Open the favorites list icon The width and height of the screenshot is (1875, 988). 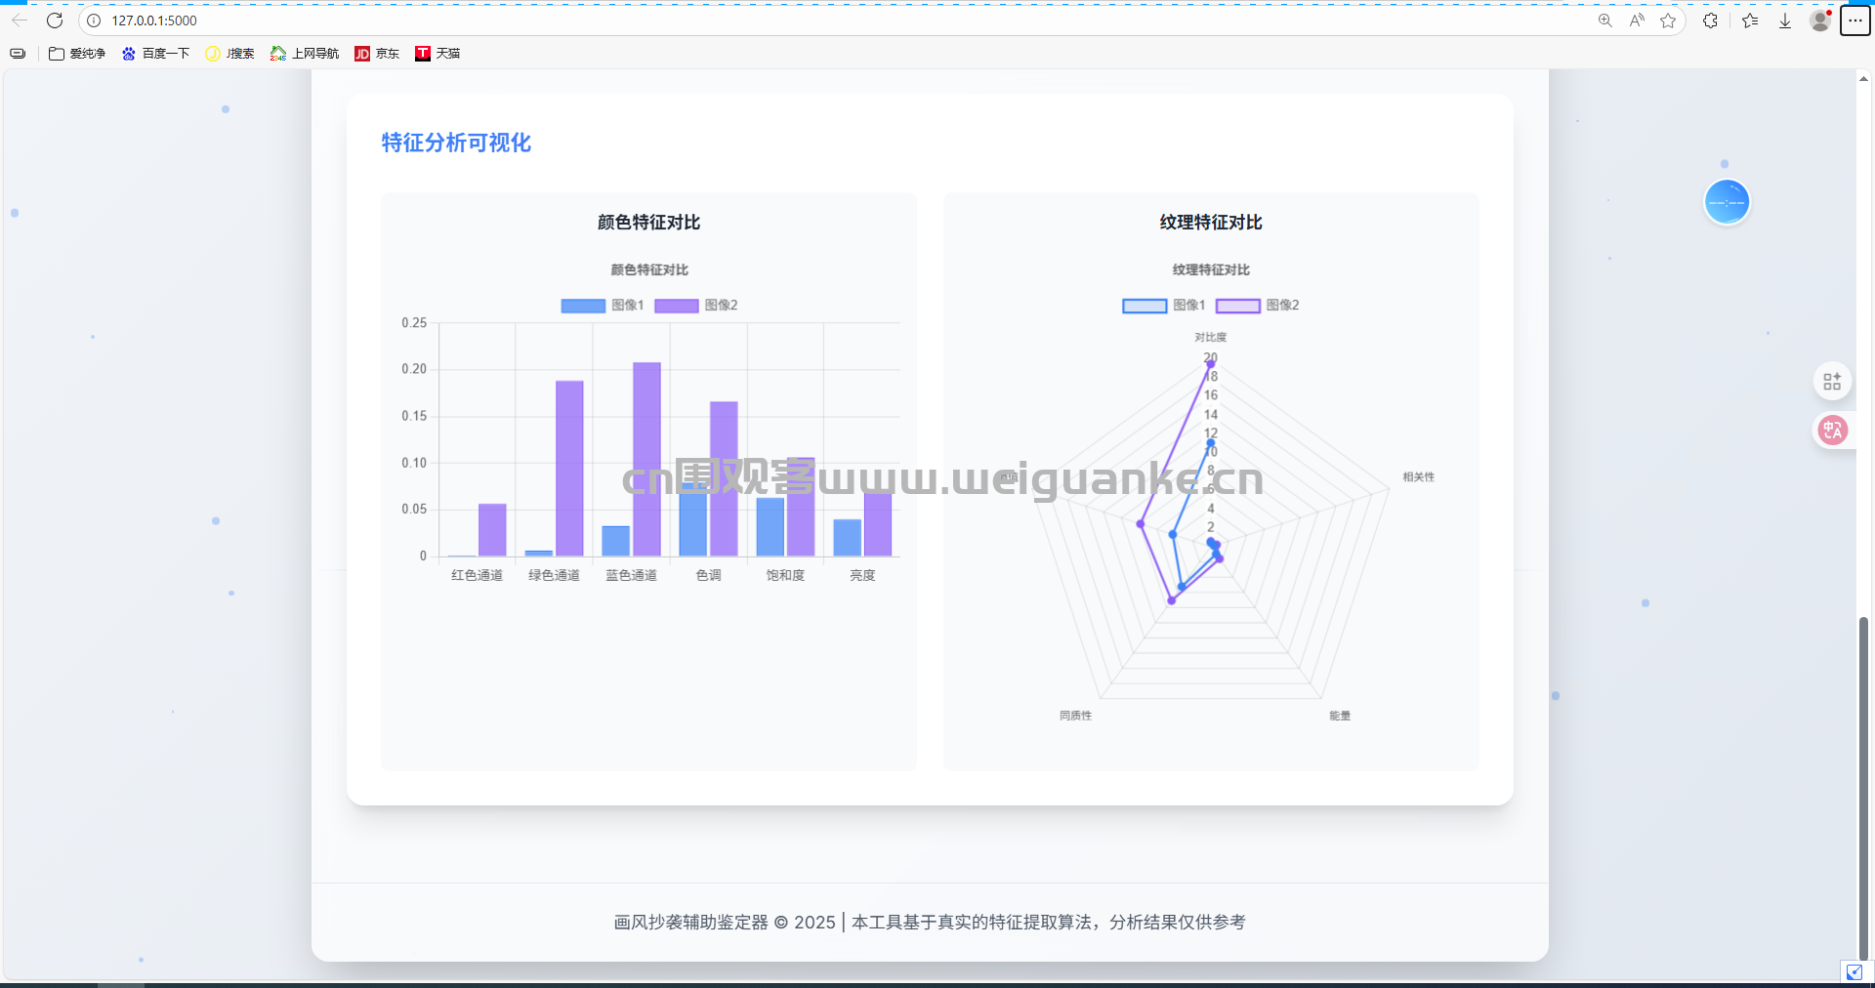[1750, 21]
